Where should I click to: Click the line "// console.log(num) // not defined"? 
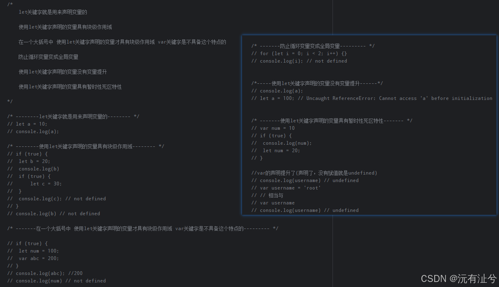[56, 281]
